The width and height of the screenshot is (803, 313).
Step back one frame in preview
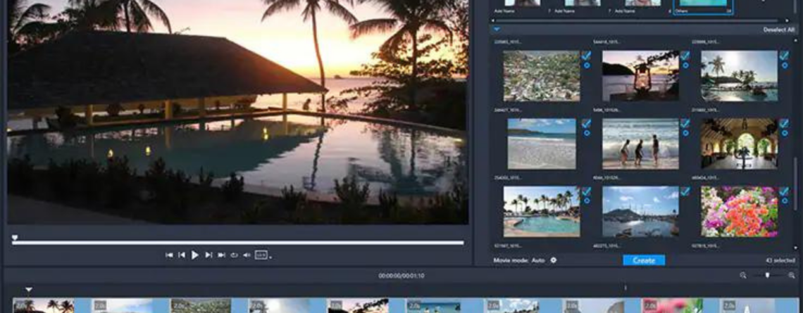tap(182, 255)
